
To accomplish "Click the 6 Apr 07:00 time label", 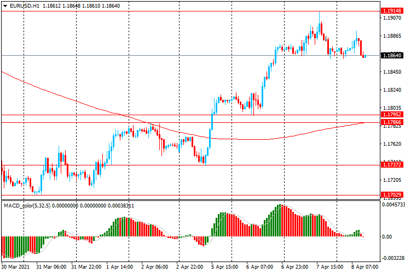I will 259,267.
